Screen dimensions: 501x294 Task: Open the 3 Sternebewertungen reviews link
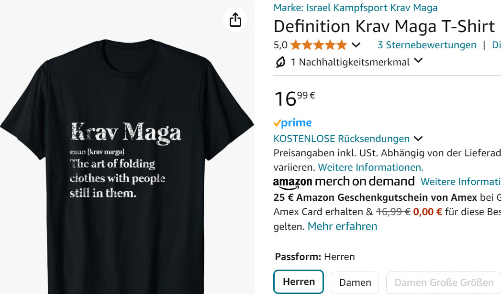click(427, 45)
